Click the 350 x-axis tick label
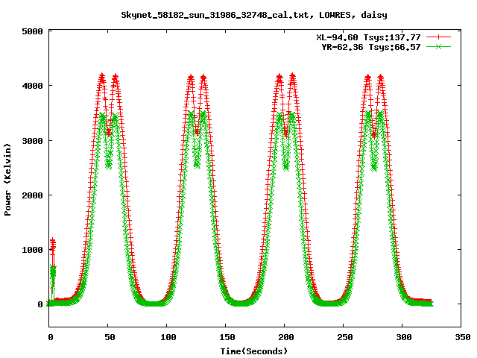 (x=463, y=337)
